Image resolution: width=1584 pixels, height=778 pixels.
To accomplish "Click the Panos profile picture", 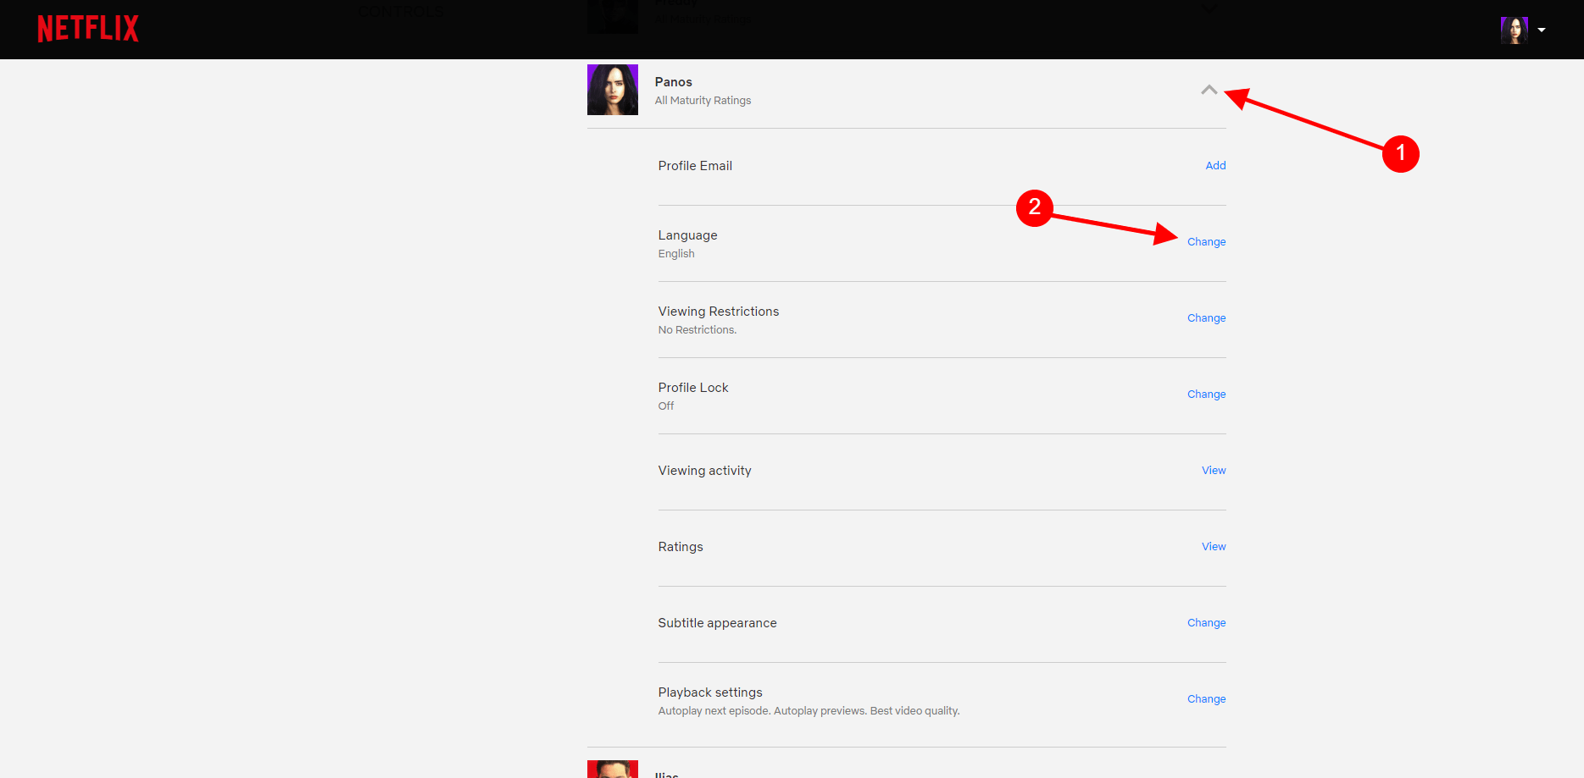I will 612,90.
